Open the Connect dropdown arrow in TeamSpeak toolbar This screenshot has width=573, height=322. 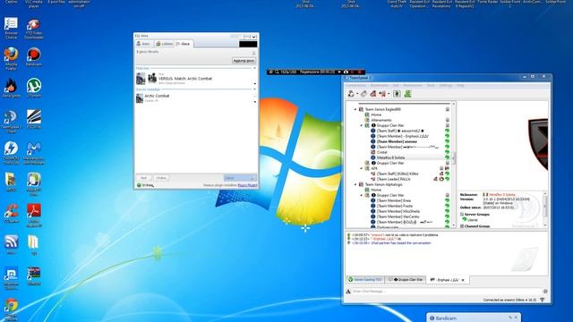tap(357, 94)
